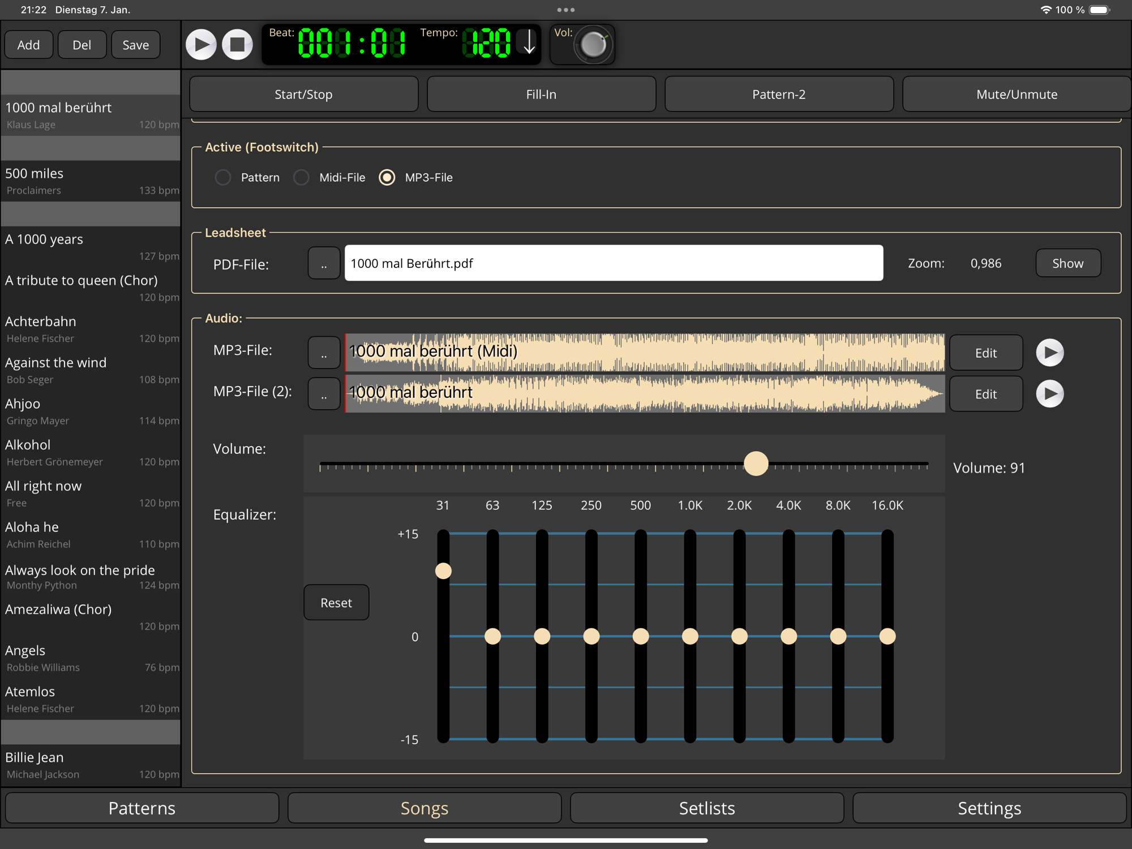Click the Volume slider handle
The image size is (1132, 849).
(x=756, y=464)
